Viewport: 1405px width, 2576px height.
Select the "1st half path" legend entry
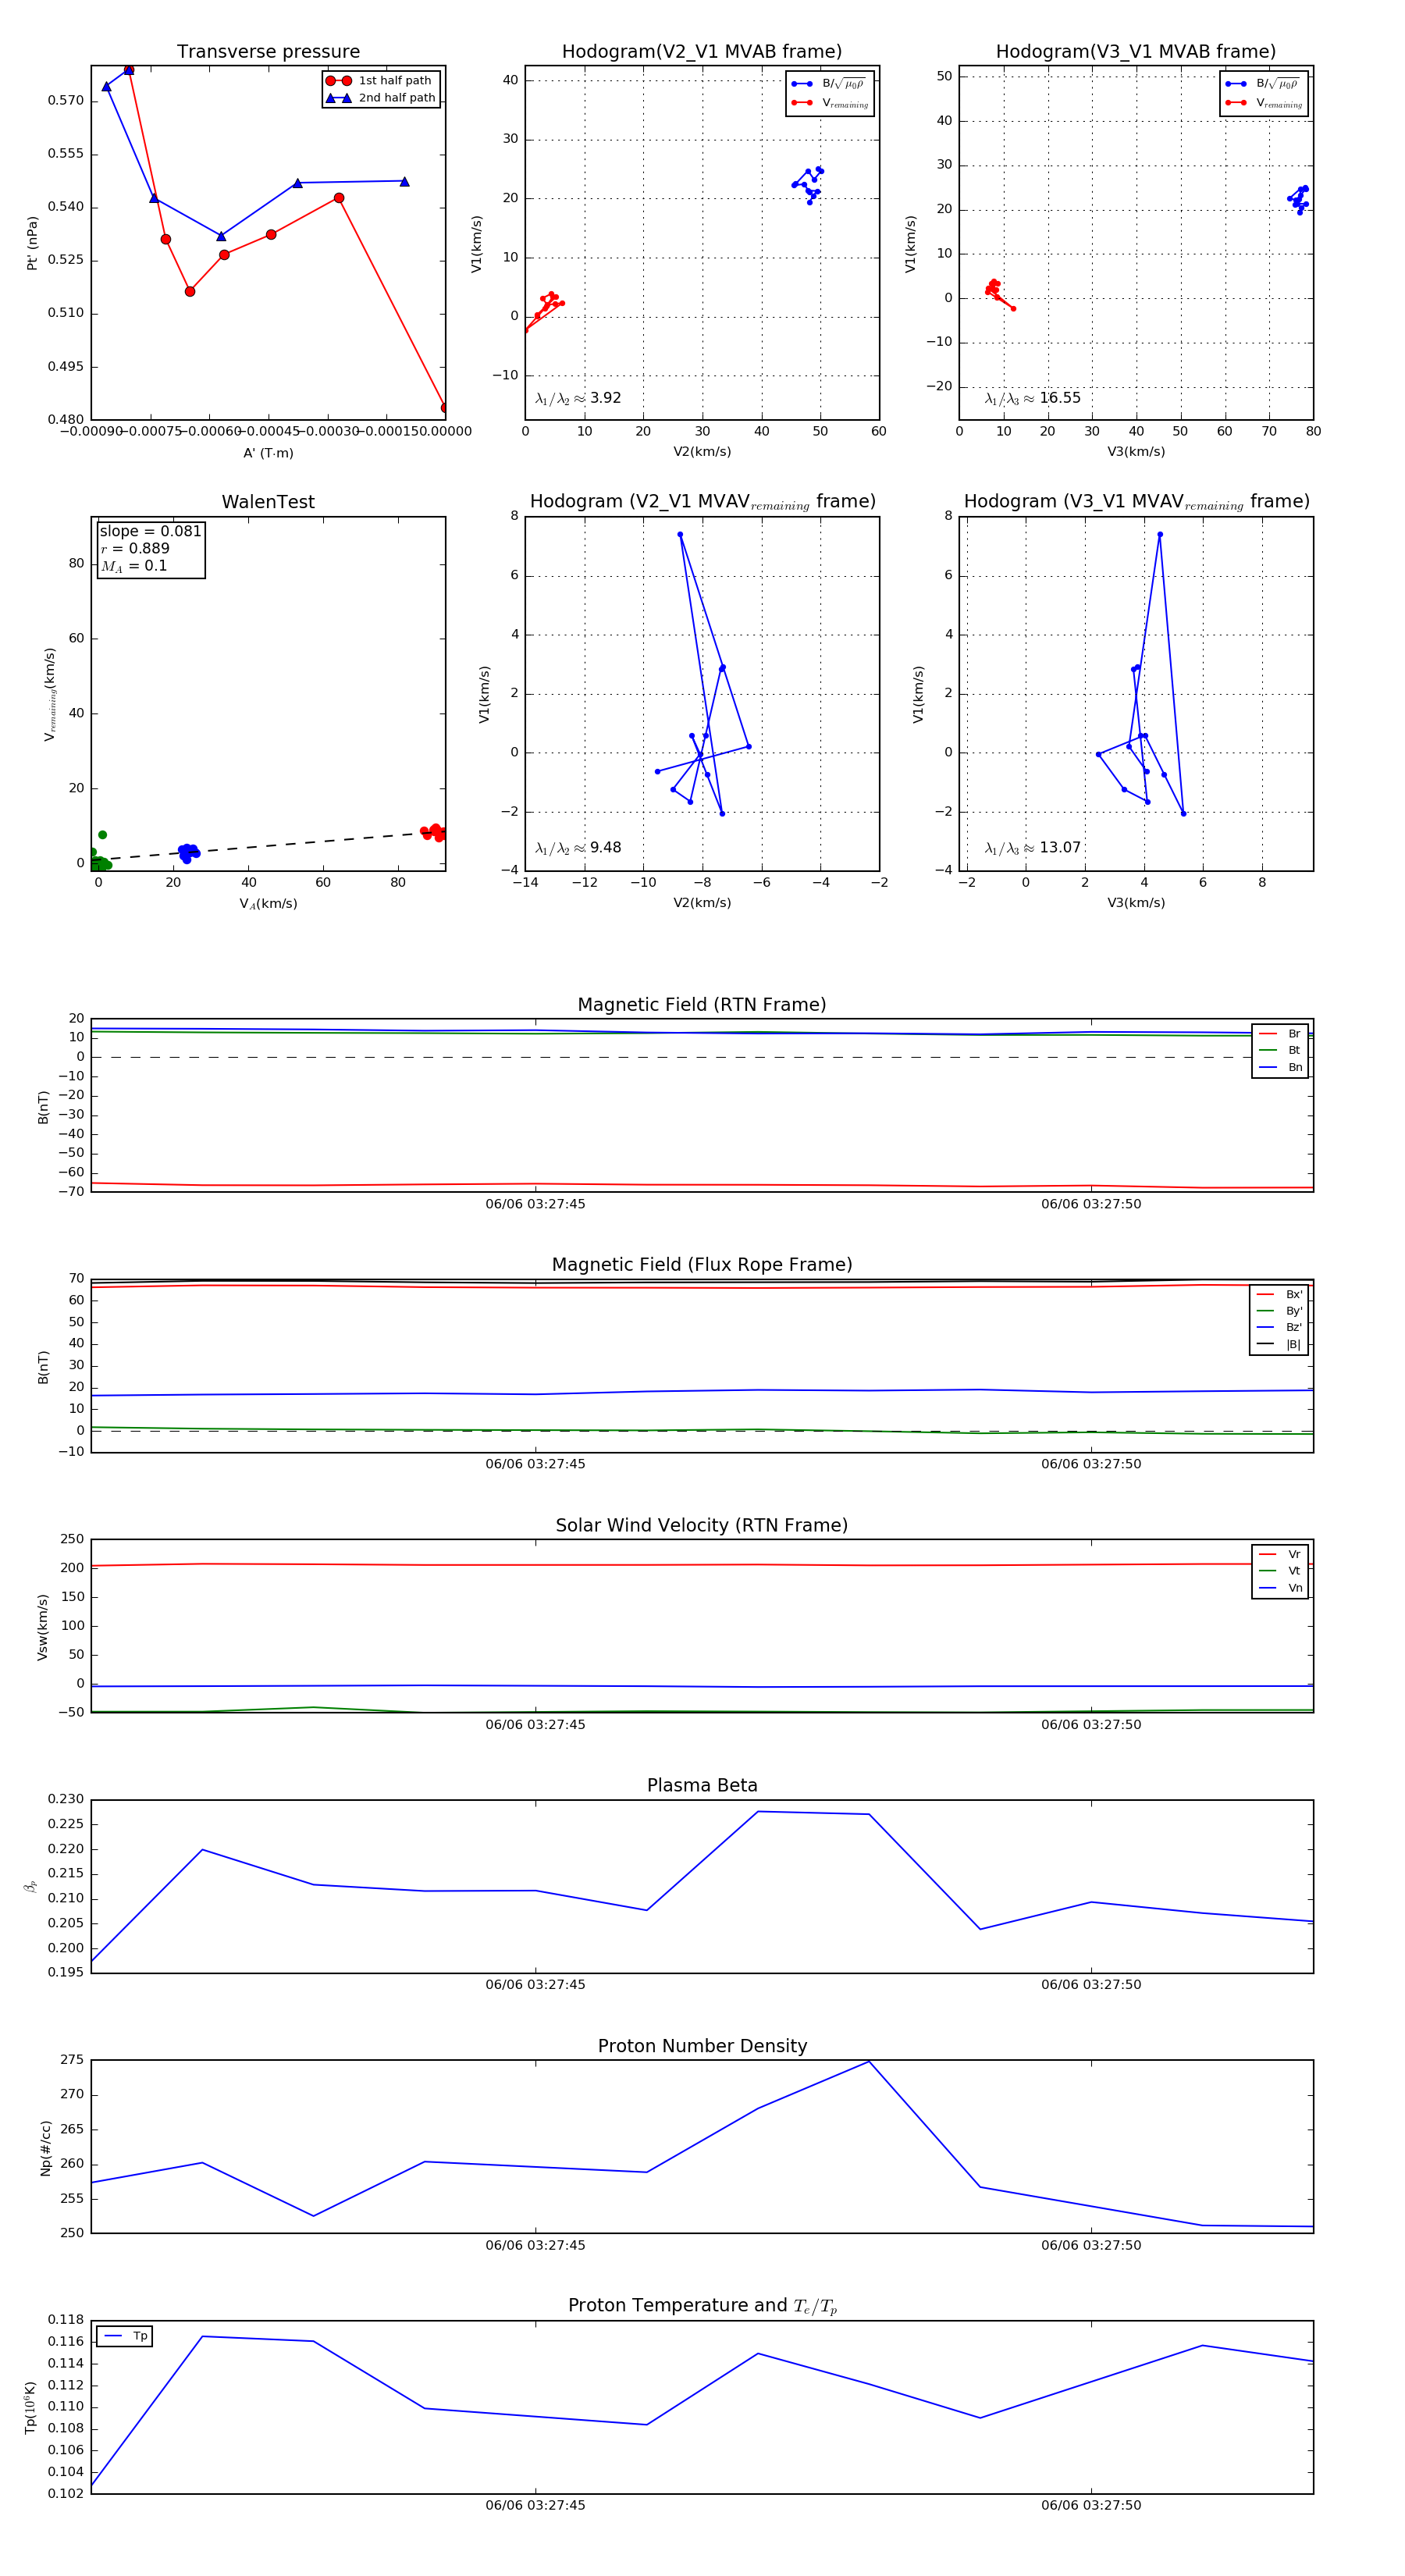[x=380, y=81]
